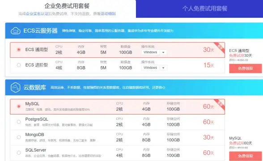263x161 pixels.
Task: Click the MongoDB row name
Action: (34, 135)
